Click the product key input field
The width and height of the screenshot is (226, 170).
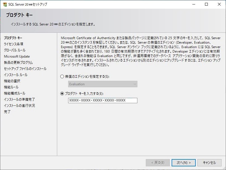103,100
